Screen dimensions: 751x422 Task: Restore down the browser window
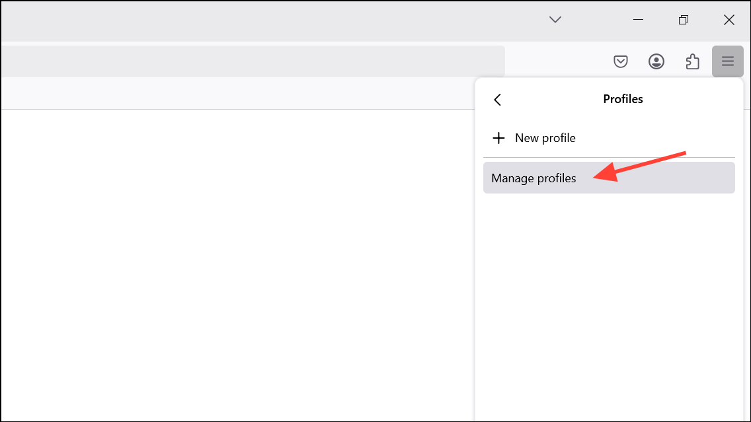tap(684, 20)
